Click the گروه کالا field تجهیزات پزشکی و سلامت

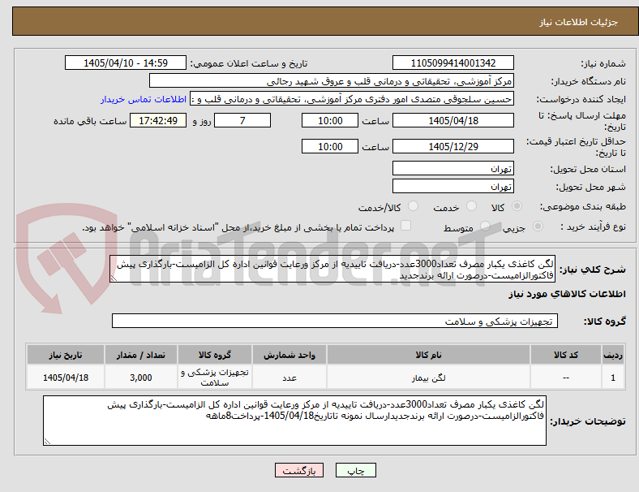tap(335, 321)
